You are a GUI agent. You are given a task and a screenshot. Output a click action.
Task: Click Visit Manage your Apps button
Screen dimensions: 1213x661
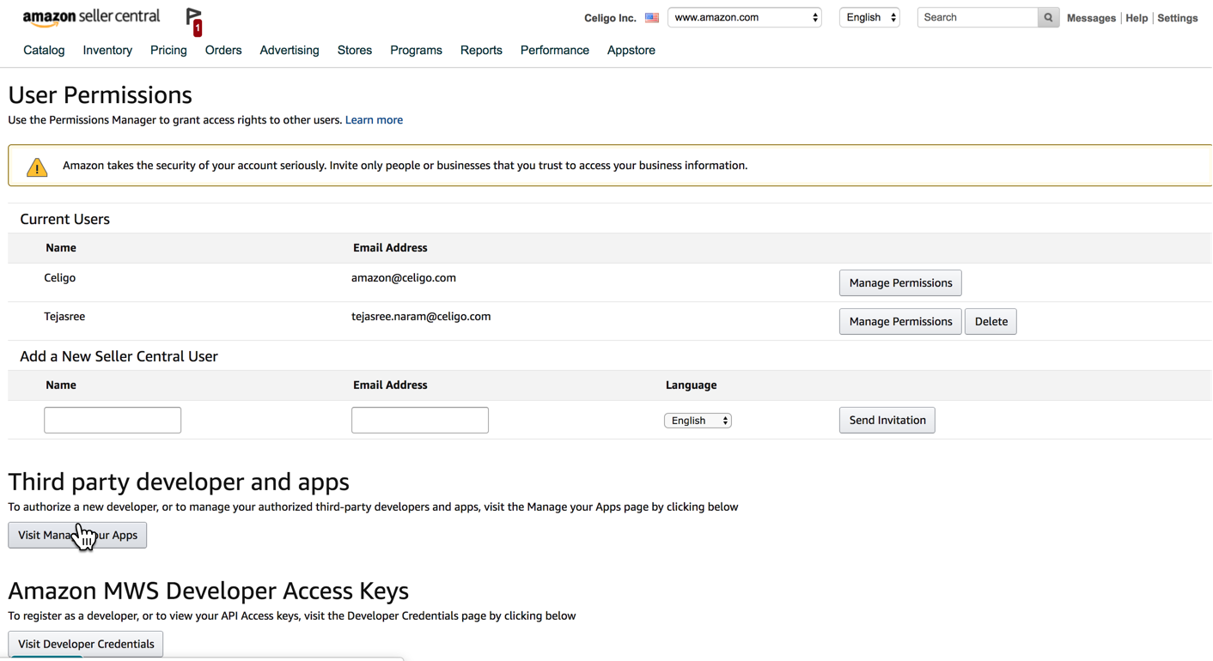[x=77, y=536]
